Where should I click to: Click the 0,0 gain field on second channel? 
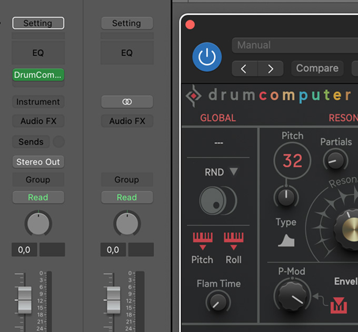113,250
